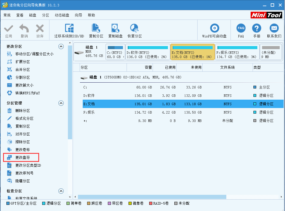Click the Undo (撤销) arrow icon
285x211 pixels.
pyautogui.click(x=24, y=28)
